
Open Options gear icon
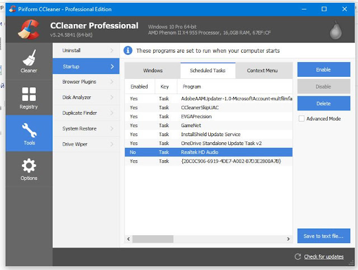click(x=29, y=165)
